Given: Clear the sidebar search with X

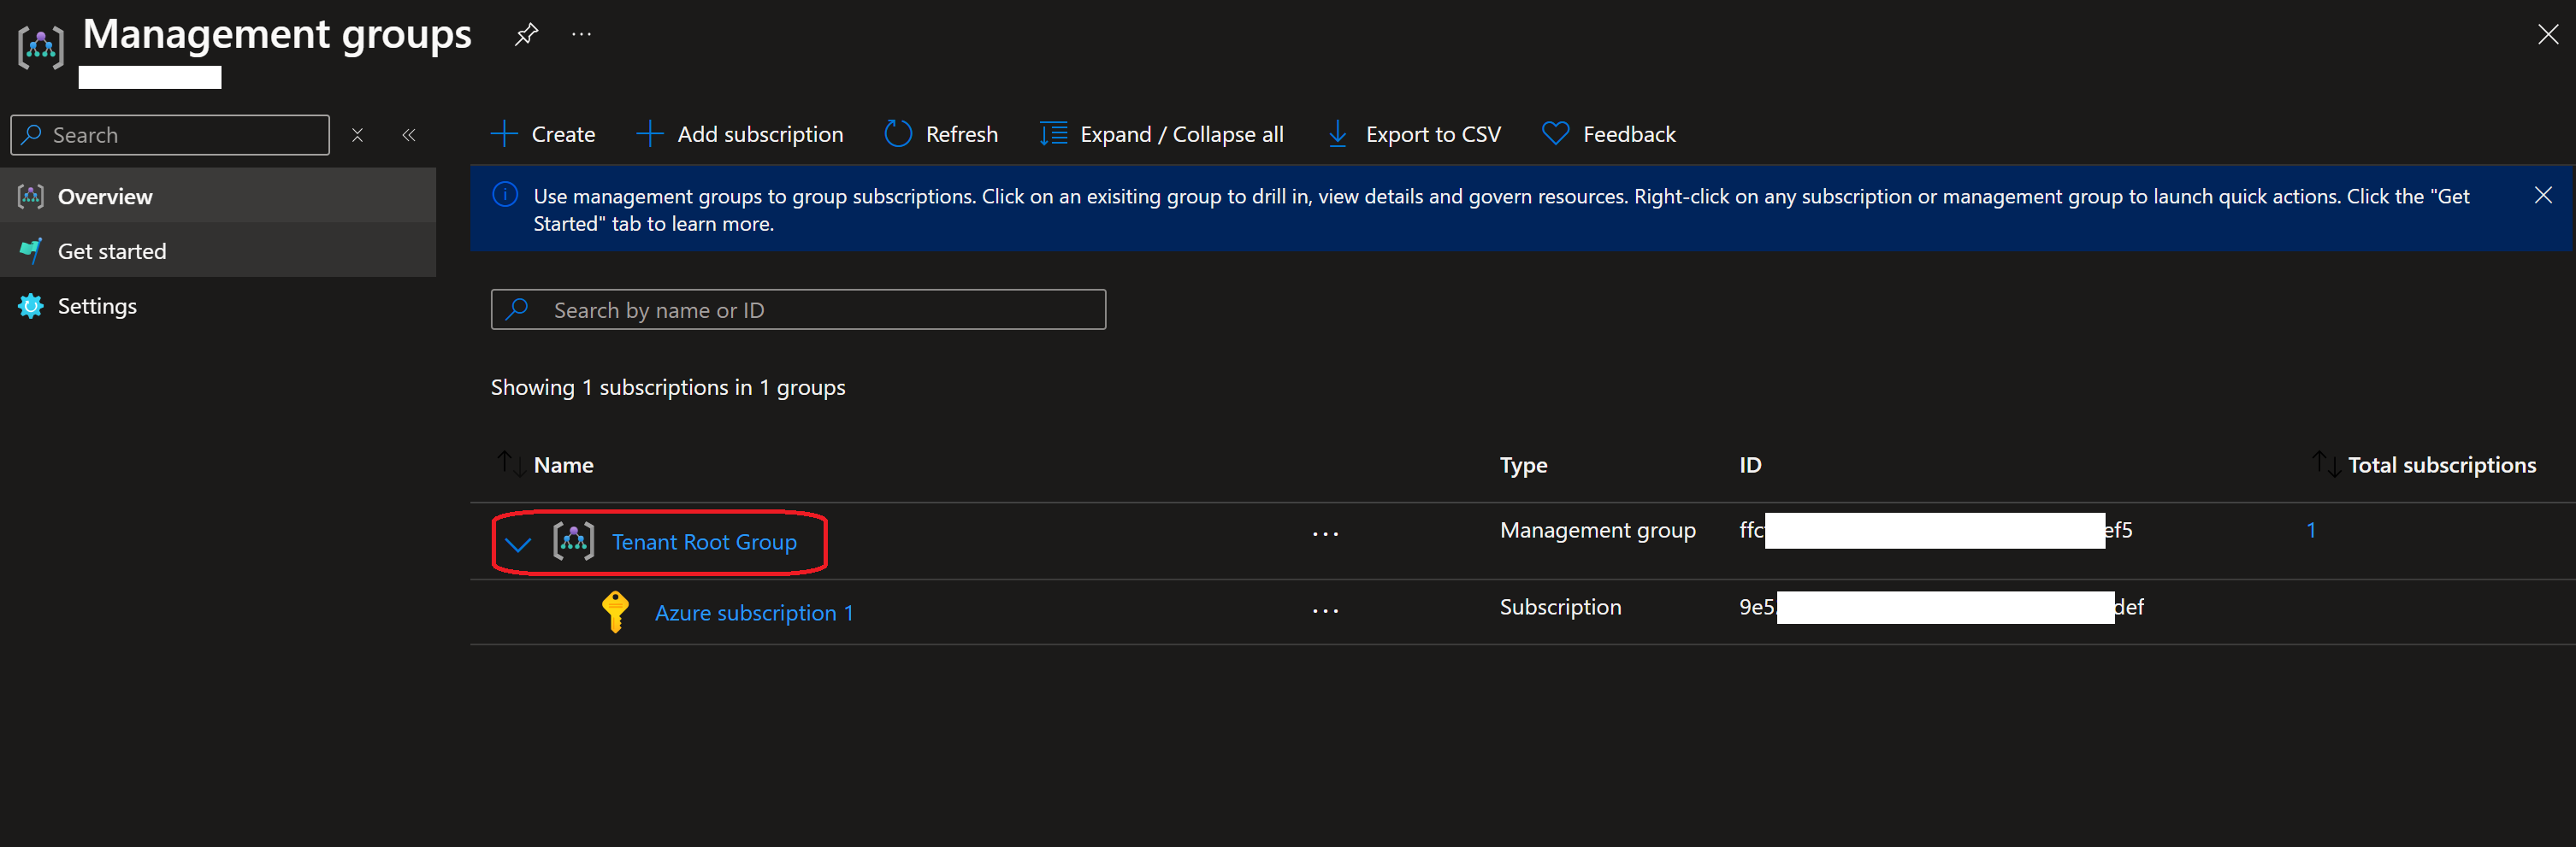Looking at the screenshot, I should coord(357,135).
